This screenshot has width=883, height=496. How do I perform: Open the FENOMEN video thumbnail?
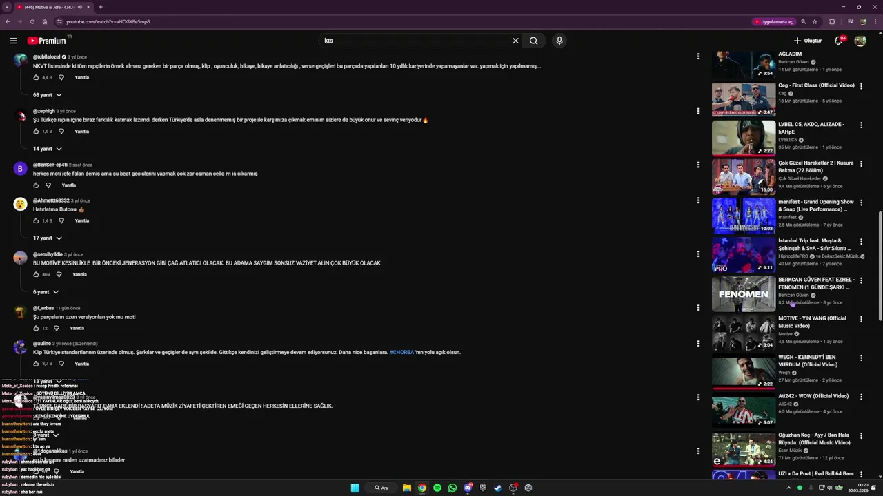744,294
